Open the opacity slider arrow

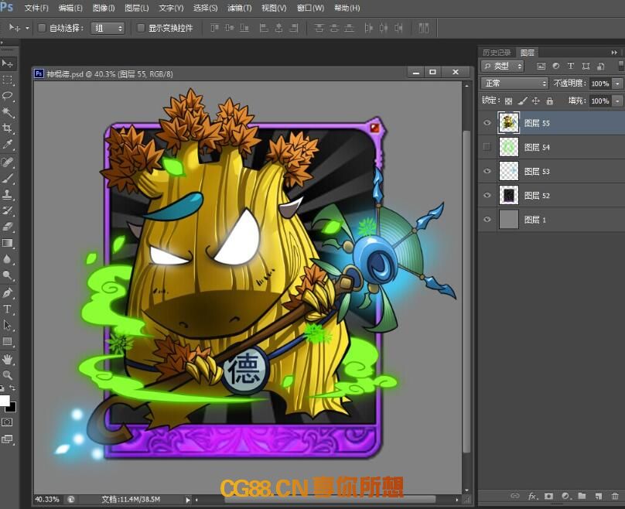pyautogui.click(x=617, y=84)
